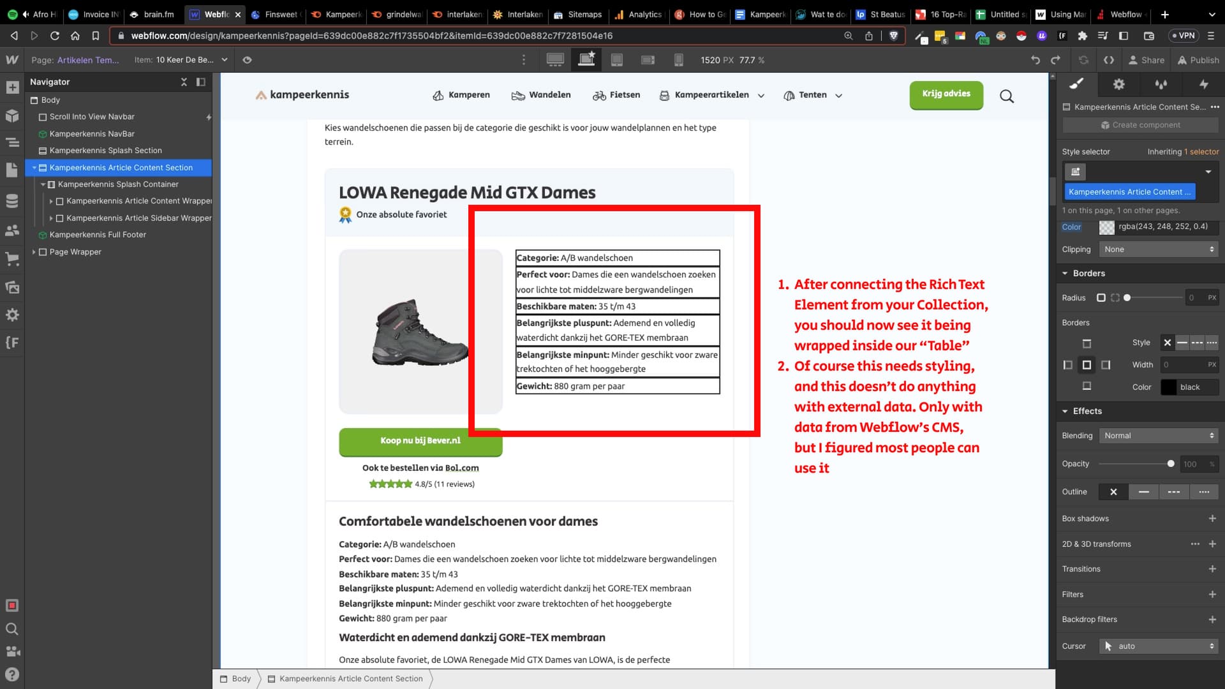Add a Transition effect
Image resolution: width=1225 pixels, height=689 pixels.
pyautogui.click(x=1212, y=569)
